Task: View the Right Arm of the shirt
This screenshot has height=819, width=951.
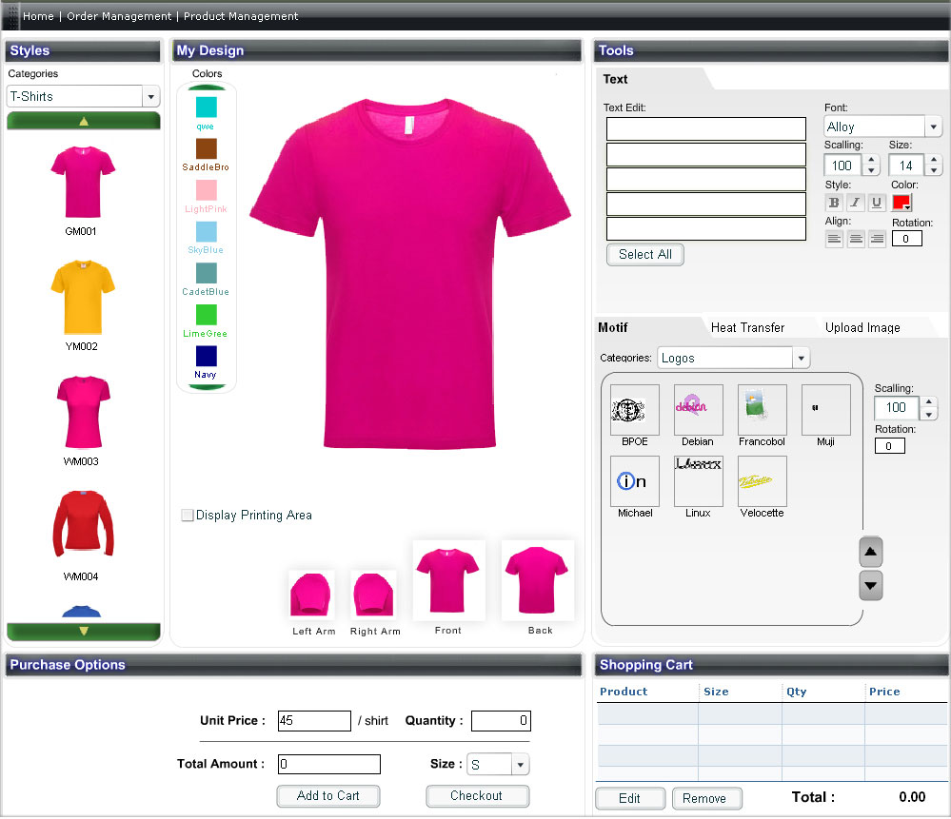Action: 374,595
